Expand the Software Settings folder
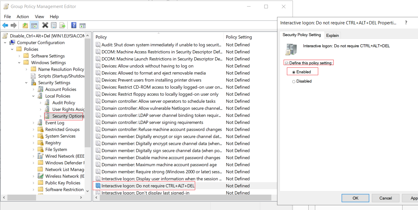418x210 pixels. click(x=19, y=56)
